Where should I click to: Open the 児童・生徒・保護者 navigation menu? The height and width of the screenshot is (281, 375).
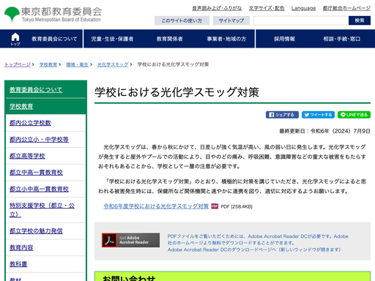112,39
